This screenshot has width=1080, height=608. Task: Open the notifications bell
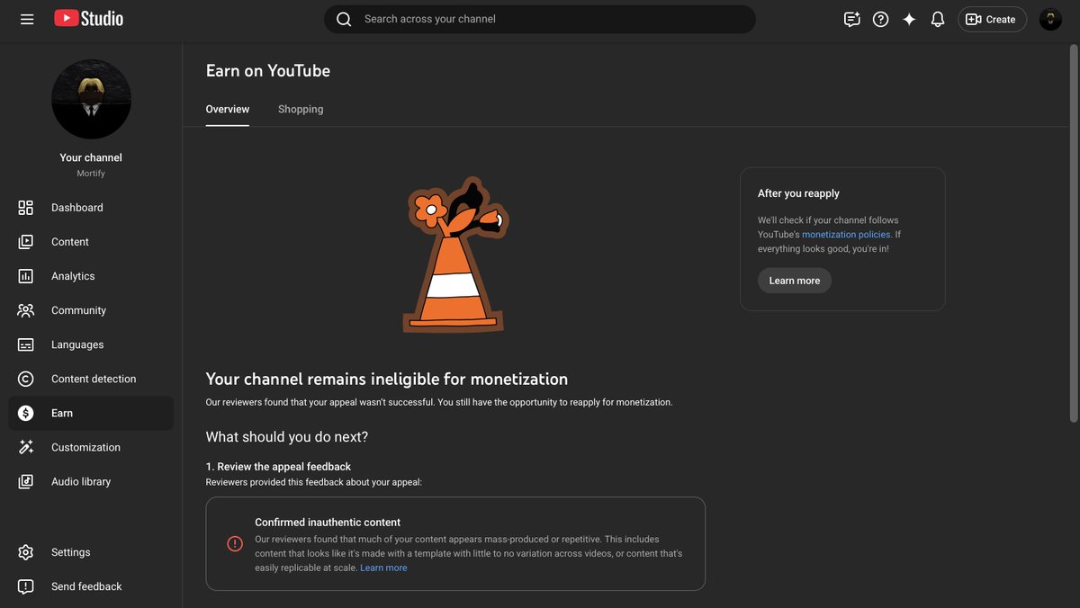(938, 19)
